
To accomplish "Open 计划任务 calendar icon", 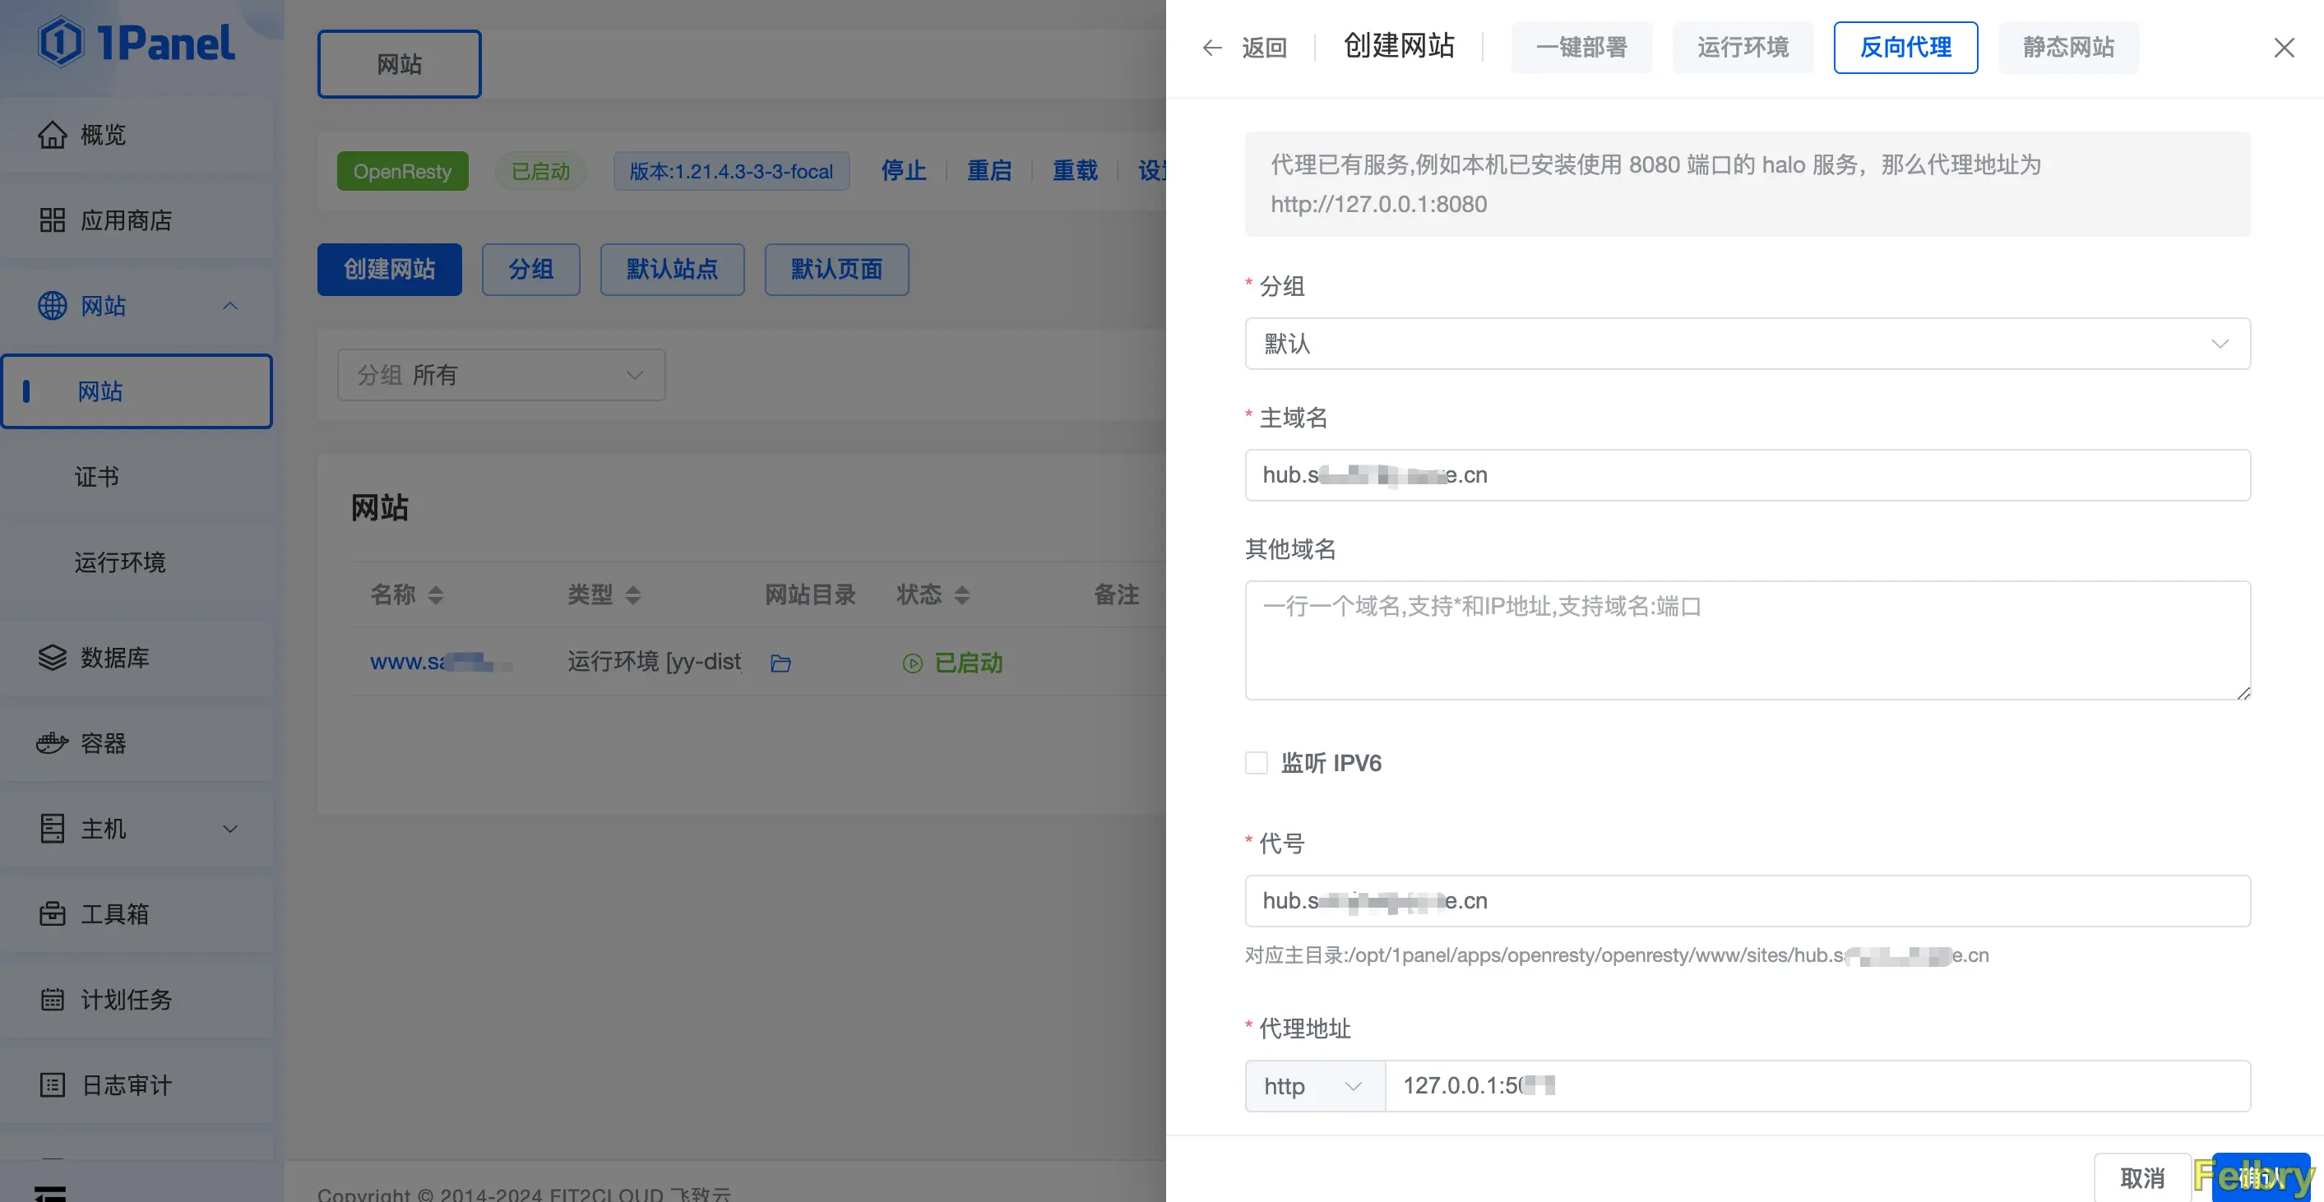I will (x=53, y=999).
